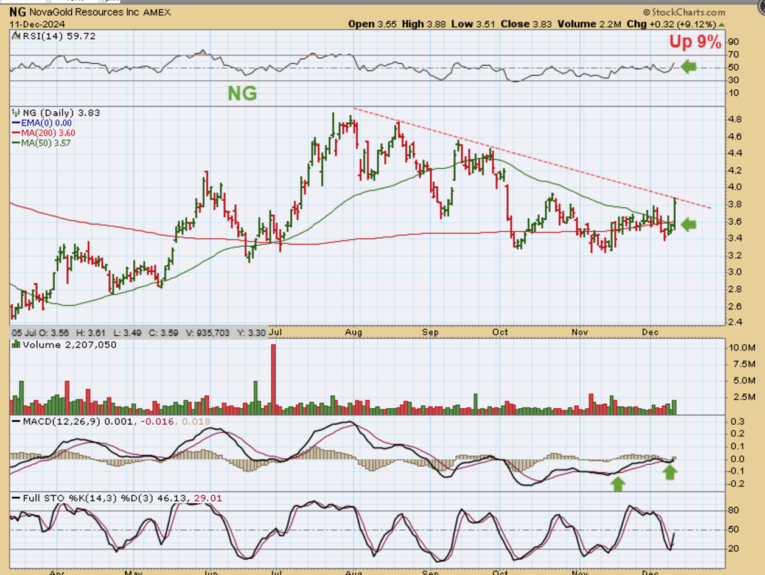
Task: Click the latest green volume bar in December
Action: pos(674,407)
